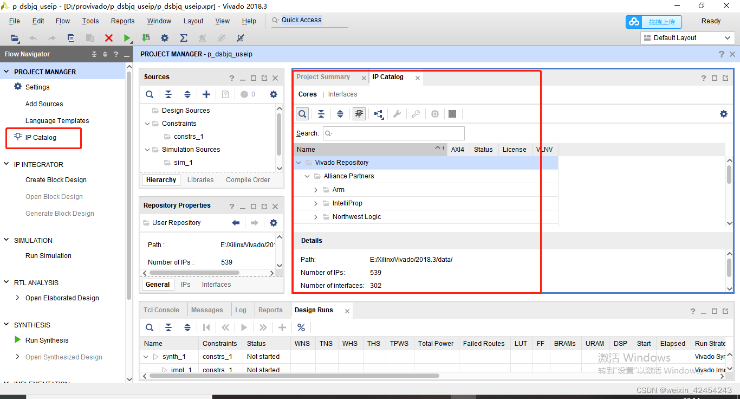Viewport: 740px width, 399px height.
Task: Collapse the IP INTEGRATOR section
Action: [x=7, y=164]
